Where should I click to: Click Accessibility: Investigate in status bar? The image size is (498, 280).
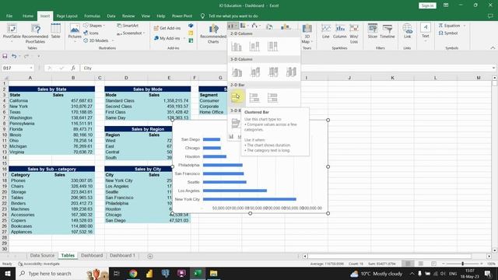39,264
